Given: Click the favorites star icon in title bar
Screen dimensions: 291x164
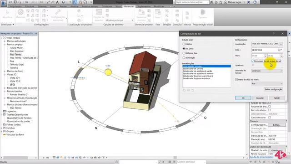Looking at the screenshot, I should pyautogui.click(x=221, y=2).
